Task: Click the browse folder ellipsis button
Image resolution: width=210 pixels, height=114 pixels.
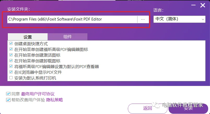Action: coord(143,19)
